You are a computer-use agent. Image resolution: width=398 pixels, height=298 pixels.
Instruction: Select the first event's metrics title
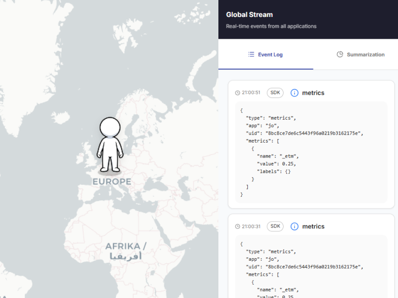pos(313,93)
